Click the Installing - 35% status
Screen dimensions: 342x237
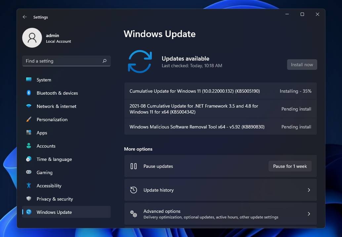click(296, 91)
